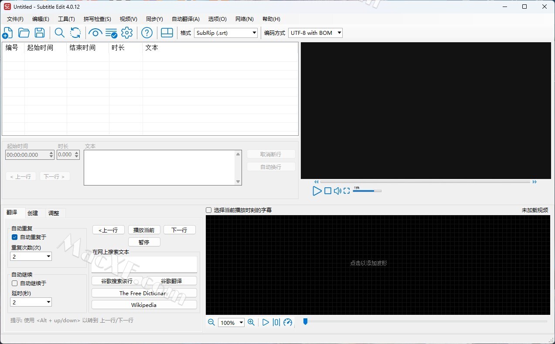Screen dimensions: 555x344
Task: Open the help question mark icon
Action: click(x=147, y=33)
